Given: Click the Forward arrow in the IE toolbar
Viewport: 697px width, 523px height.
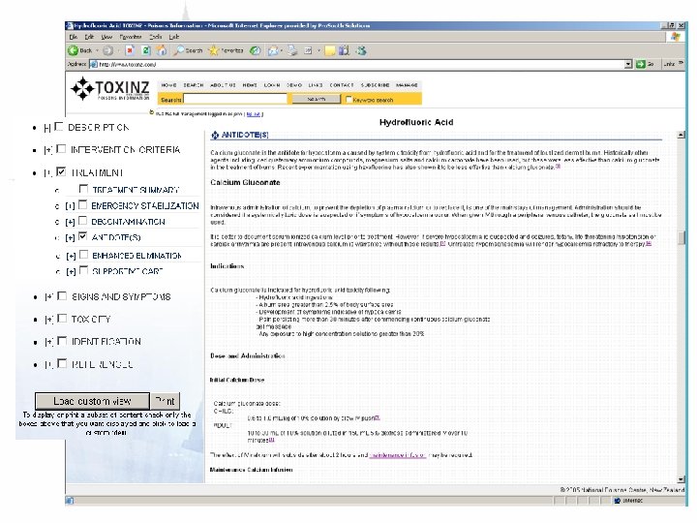Looking at the screenshot, I should 108,50.
